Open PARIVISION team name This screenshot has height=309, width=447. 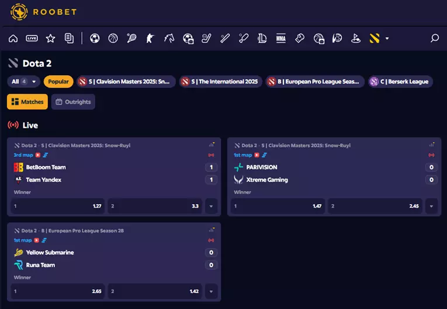point(262,167)
